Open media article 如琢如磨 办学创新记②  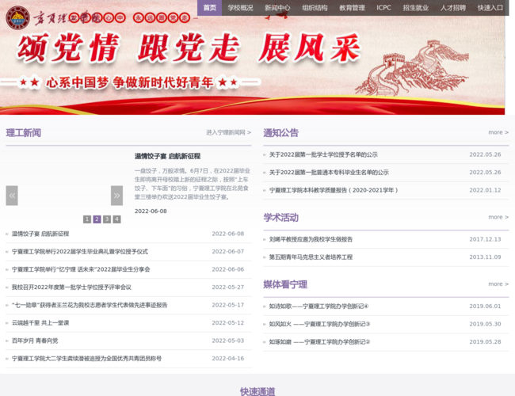[319, 342]
